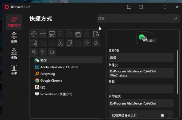Click the plus icon to add a shortcut
Viewport: 182px width, 120px height.
coord(34,34)
